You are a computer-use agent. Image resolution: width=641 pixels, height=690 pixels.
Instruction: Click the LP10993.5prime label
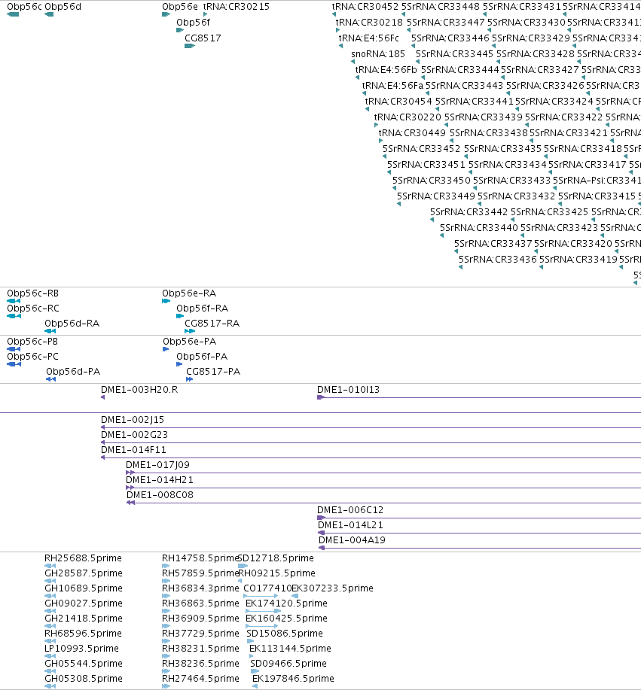[82, 649]
